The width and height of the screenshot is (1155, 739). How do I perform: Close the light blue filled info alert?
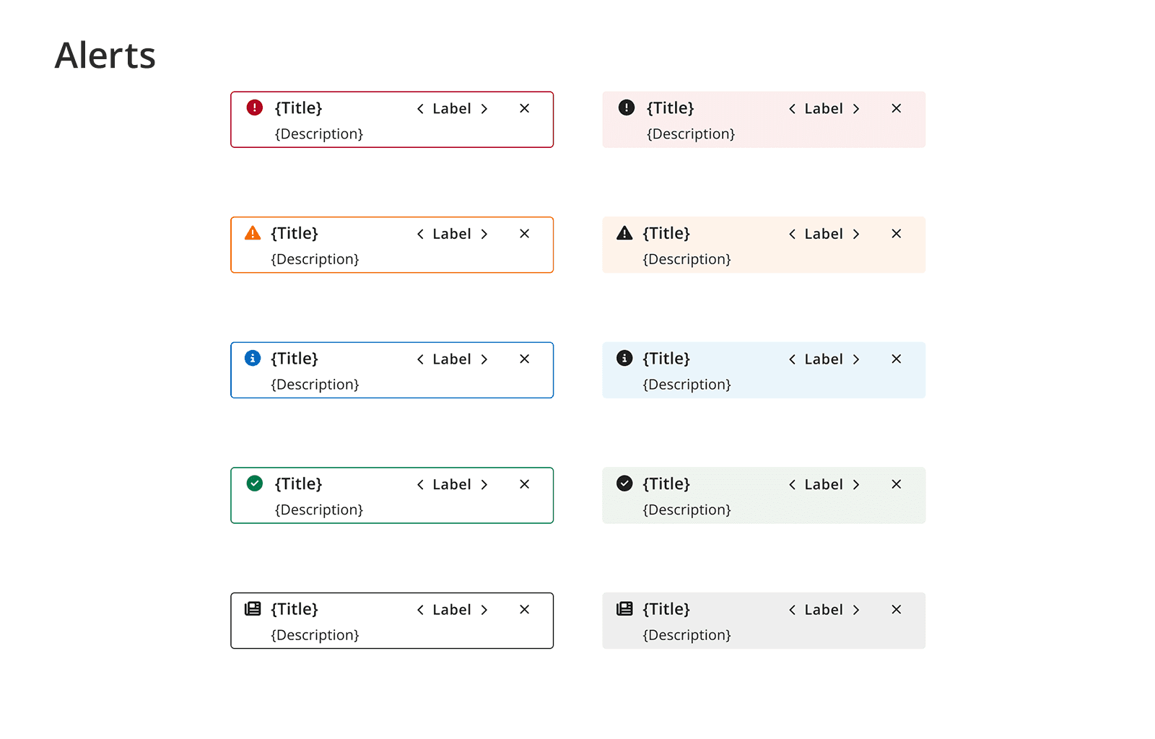(x=896, y=359)
